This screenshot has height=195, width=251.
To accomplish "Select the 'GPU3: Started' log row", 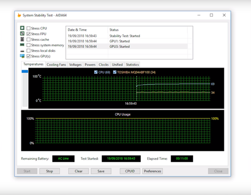I will tap(128, 47).
